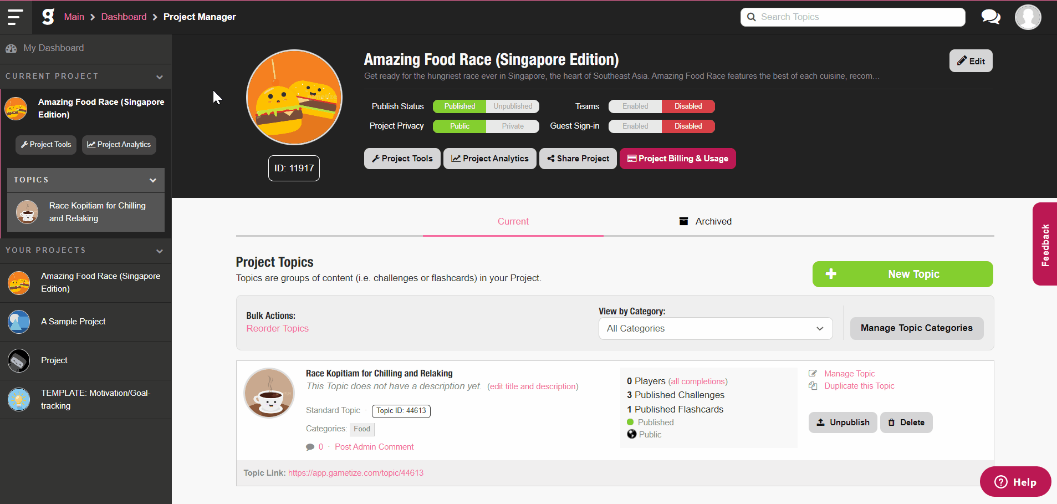Set Project Privacy to Private
The width and height of the screenshot is (1057, 504).
(x=513, y=126)
